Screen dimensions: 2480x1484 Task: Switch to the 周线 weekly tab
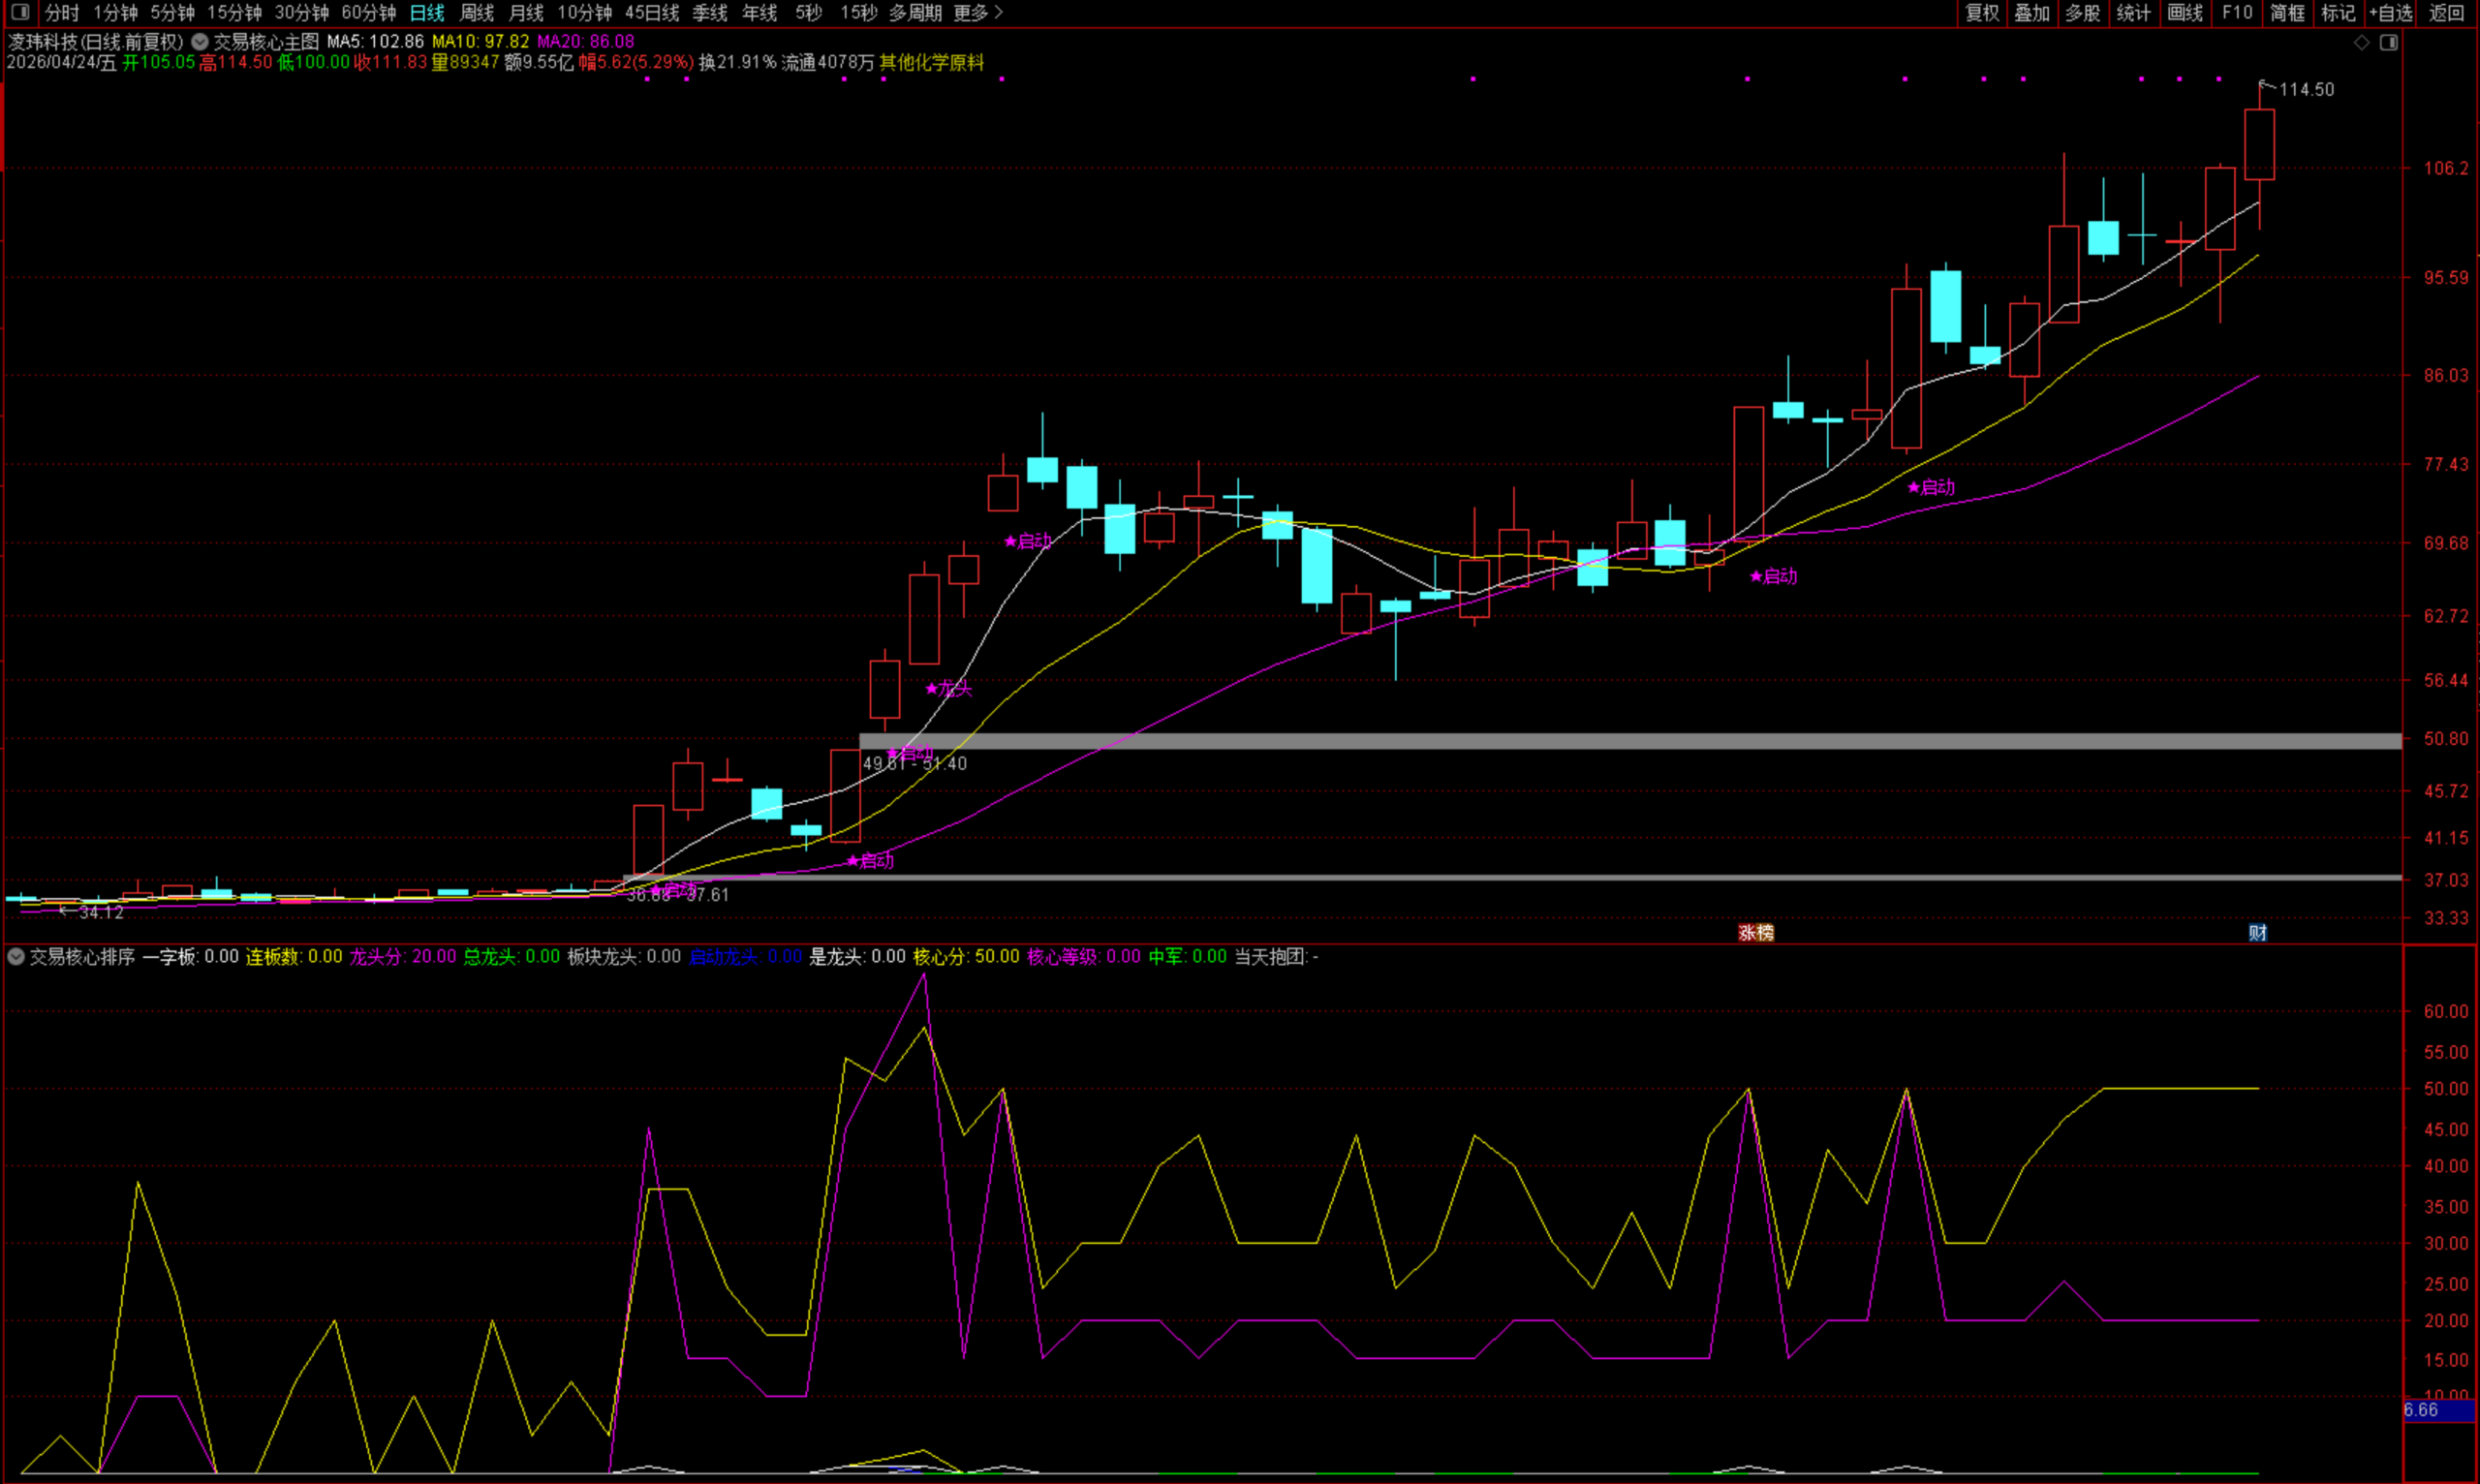pos(477,13)
